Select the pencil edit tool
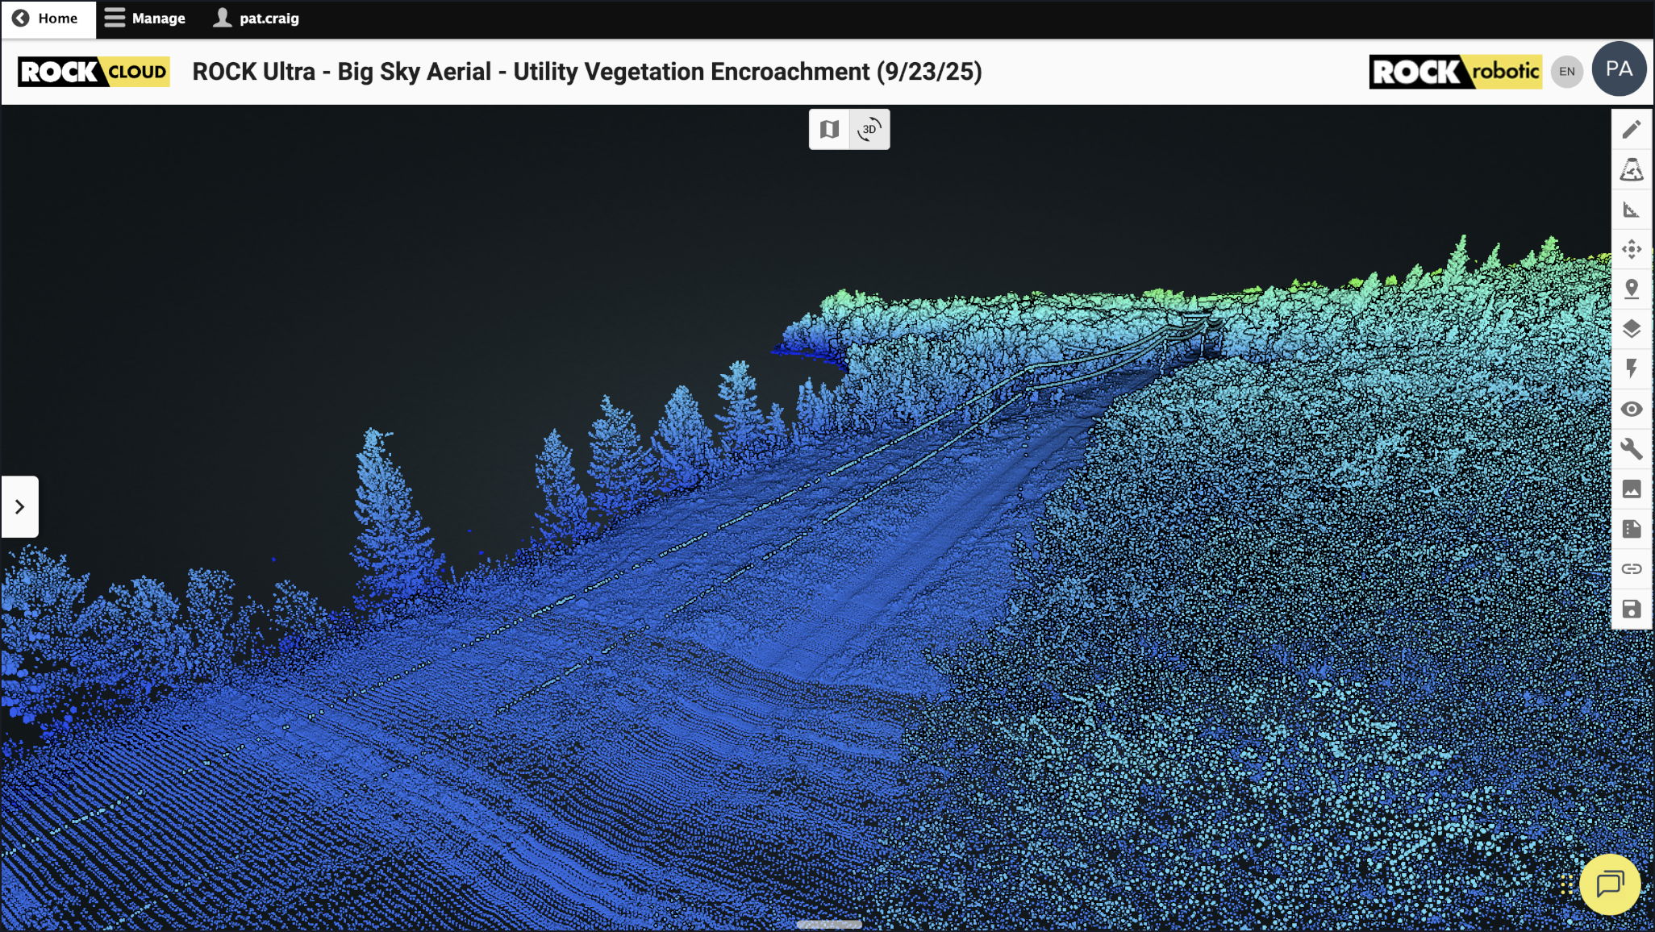Viewport: 1655px width, 932px height. (x=1631, y=130)
